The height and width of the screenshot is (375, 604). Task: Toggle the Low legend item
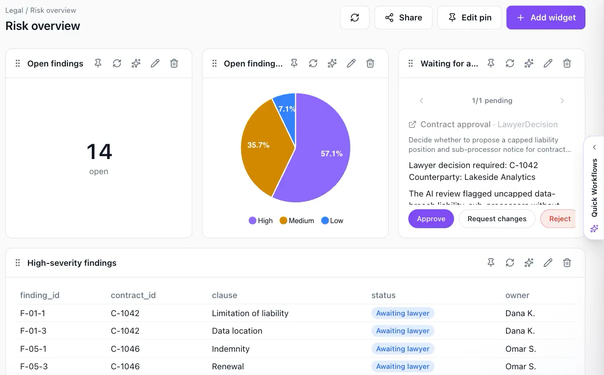332,221
